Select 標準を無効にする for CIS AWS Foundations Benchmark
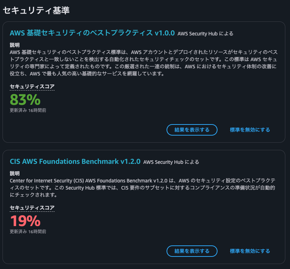The width and height of the screenshot is (290, 269). 250,251
